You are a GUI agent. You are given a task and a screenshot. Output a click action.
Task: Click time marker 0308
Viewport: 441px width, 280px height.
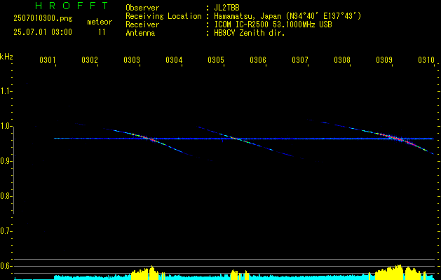(342, 60)
